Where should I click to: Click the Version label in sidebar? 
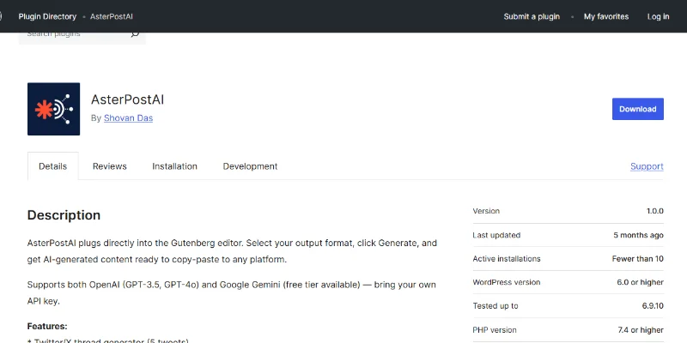coord(486,211)
